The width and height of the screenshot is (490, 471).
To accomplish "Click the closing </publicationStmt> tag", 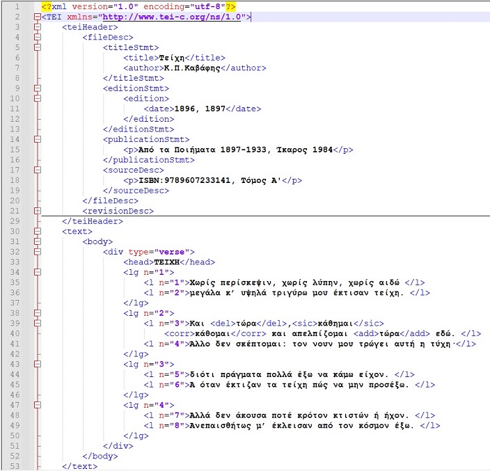I will pyautogui.click(x=149, y=160).
